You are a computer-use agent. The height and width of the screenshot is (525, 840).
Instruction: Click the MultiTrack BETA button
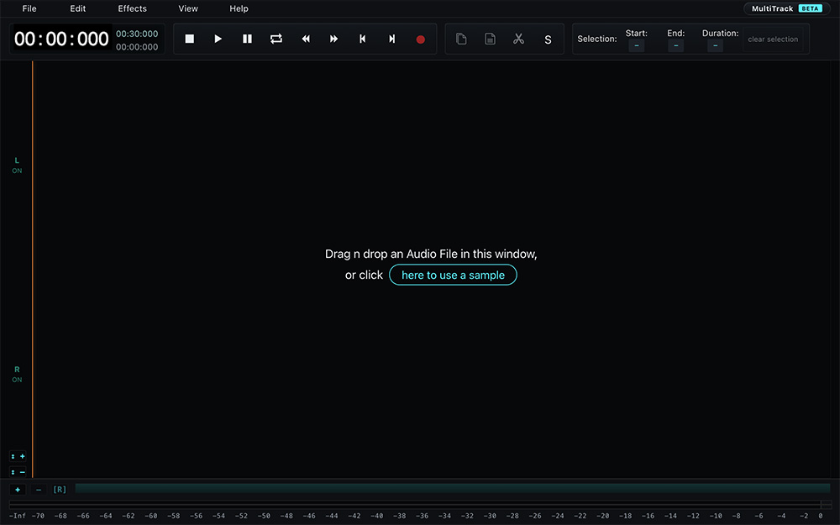786,8
